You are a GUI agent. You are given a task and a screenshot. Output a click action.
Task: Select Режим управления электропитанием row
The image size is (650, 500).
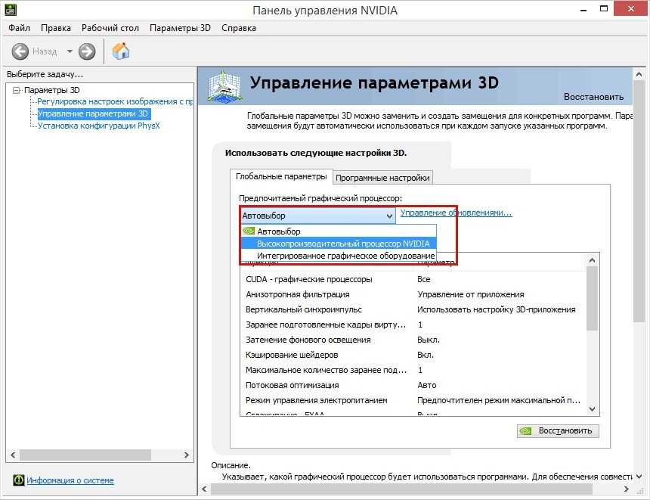point(413,400)
